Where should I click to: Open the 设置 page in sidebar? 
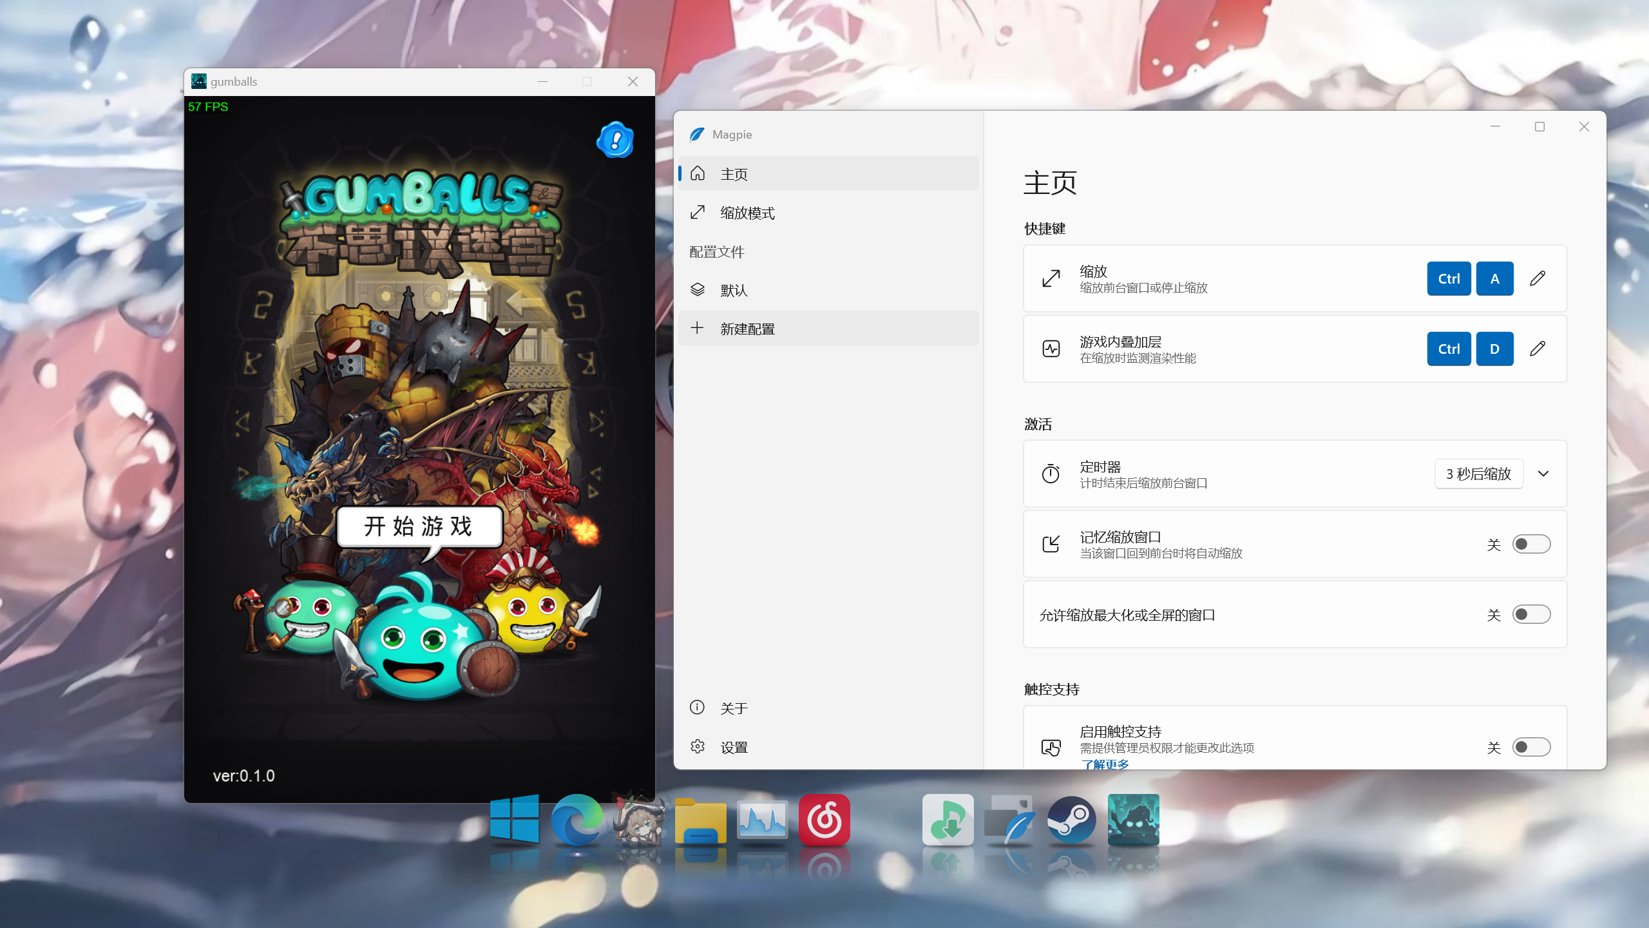tap(828, 747)
